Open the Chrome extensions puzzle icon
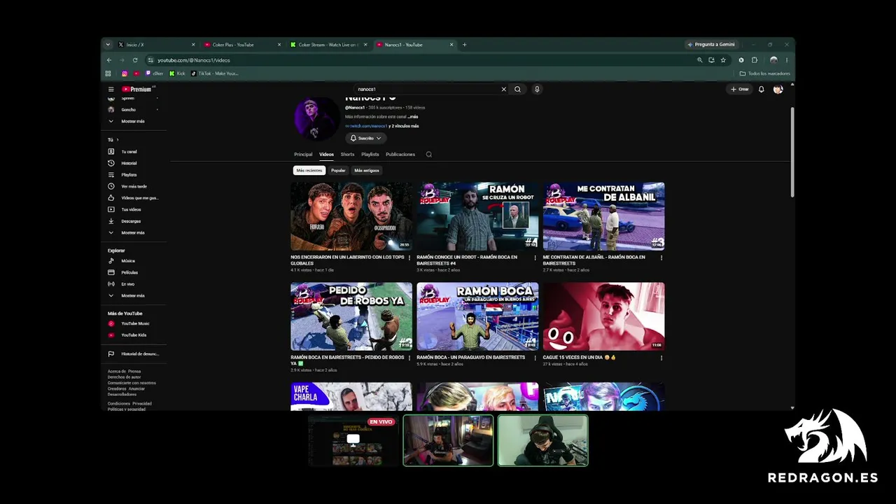Viewport: 896px width, 504px height. tap(754, 60)
